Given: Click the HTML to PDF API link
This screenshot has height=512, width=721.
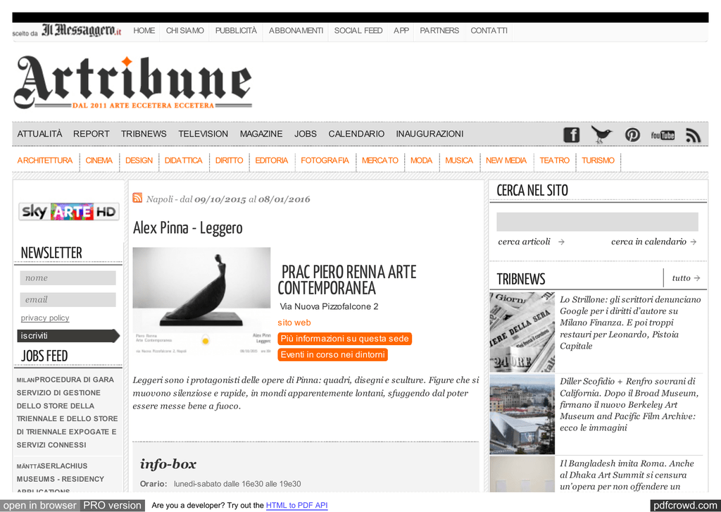Looking at the screenshot, I should (296, 505).
